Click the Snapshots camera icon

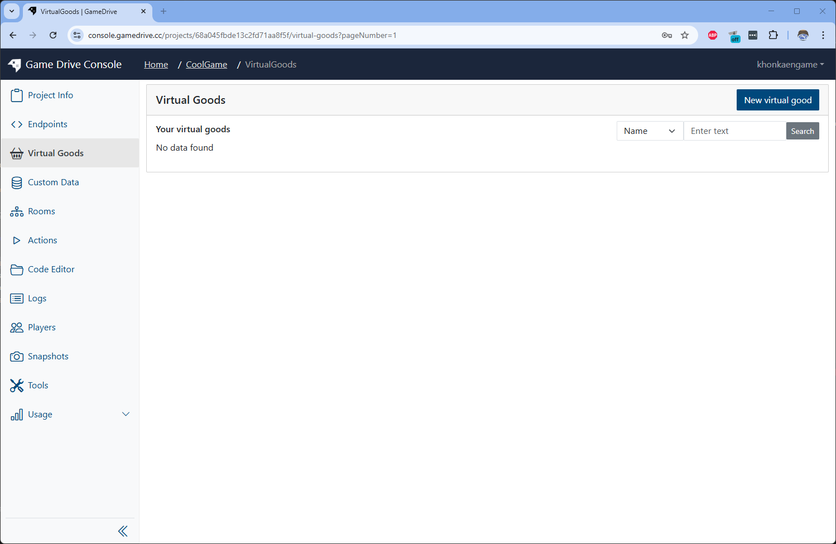click(x=17, y=357)
